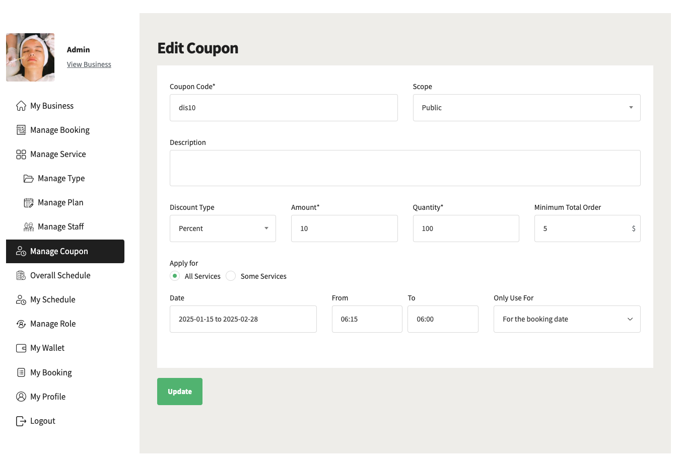Click the Admin profile photo thumbnail
This screenshot has height=465, width=681.
pyautogui.click(x=30, y=57)
